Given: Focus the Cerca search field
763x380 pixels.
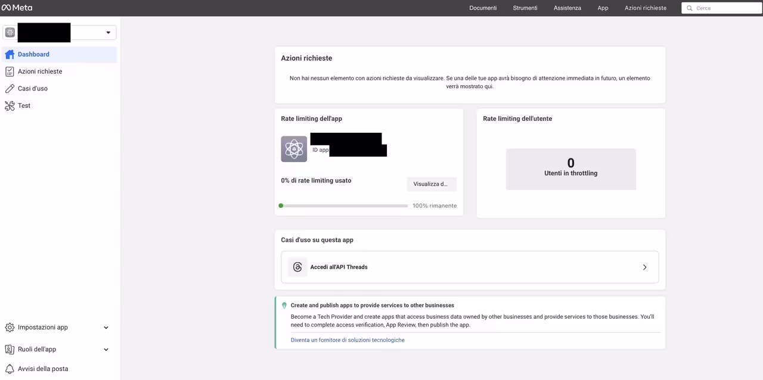Looking at the screenshot, I should [x=721, y=8].
